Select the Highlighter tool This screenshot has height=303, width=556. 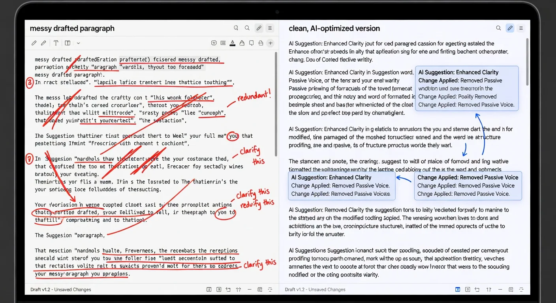[x=232, y=43]
